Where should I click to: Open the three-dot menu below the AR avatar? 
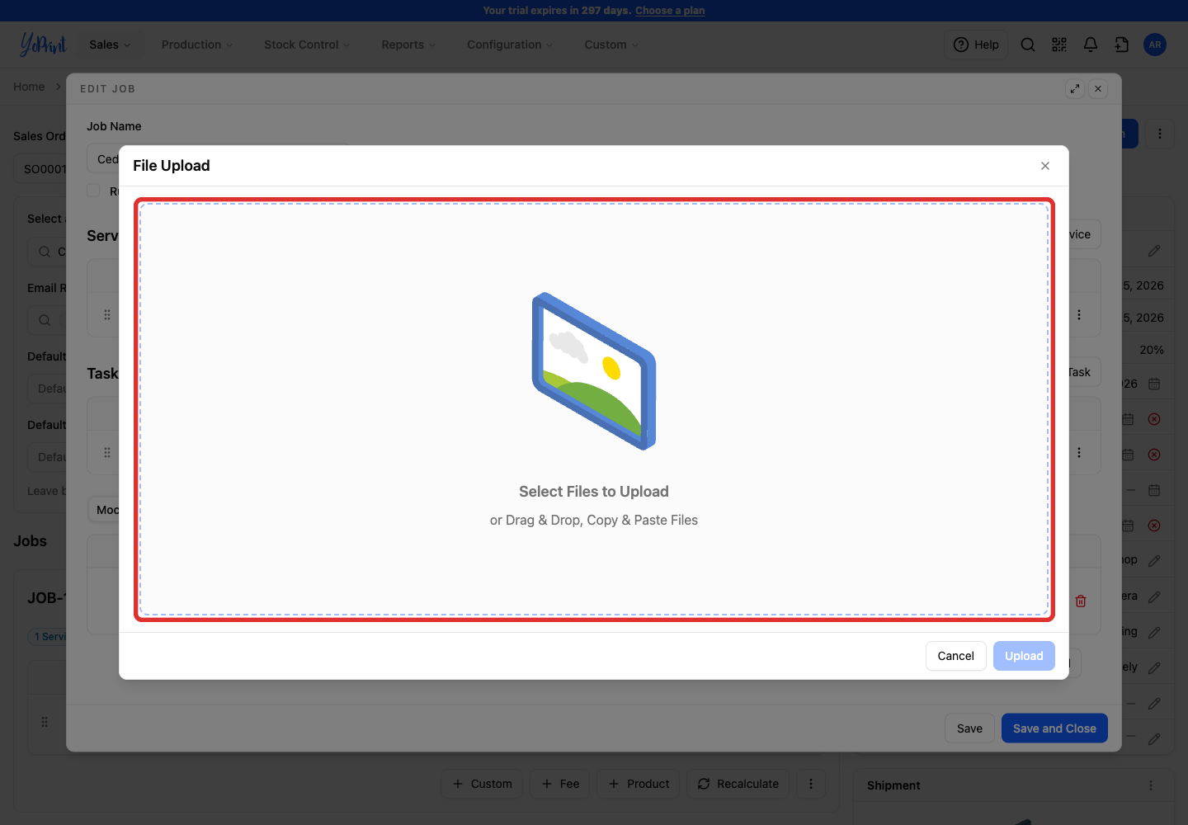tap(1160, 134)
